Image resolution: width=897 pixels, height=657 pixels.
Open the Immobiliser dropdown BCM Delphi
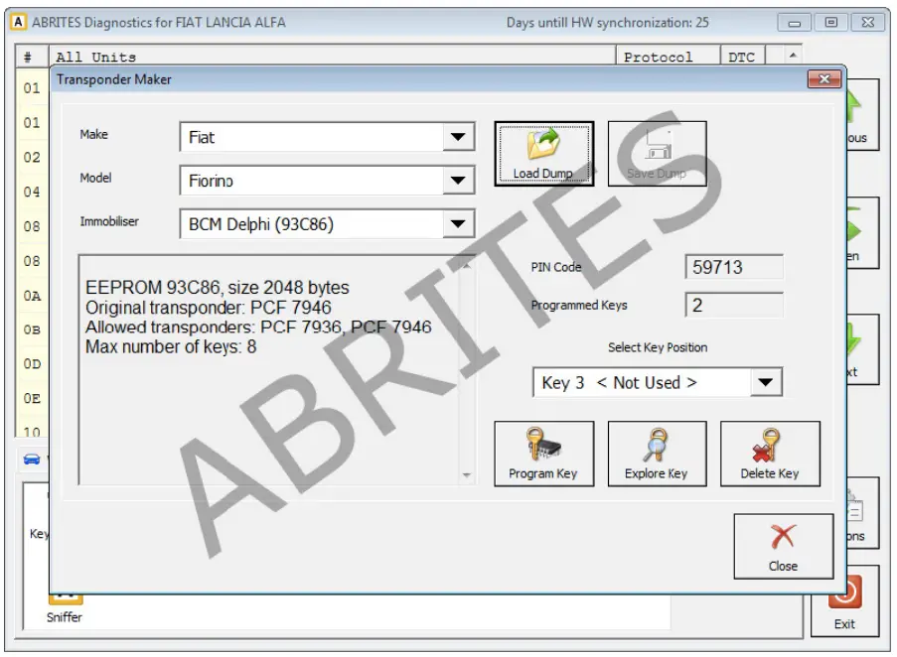click(x=458, y=223)
